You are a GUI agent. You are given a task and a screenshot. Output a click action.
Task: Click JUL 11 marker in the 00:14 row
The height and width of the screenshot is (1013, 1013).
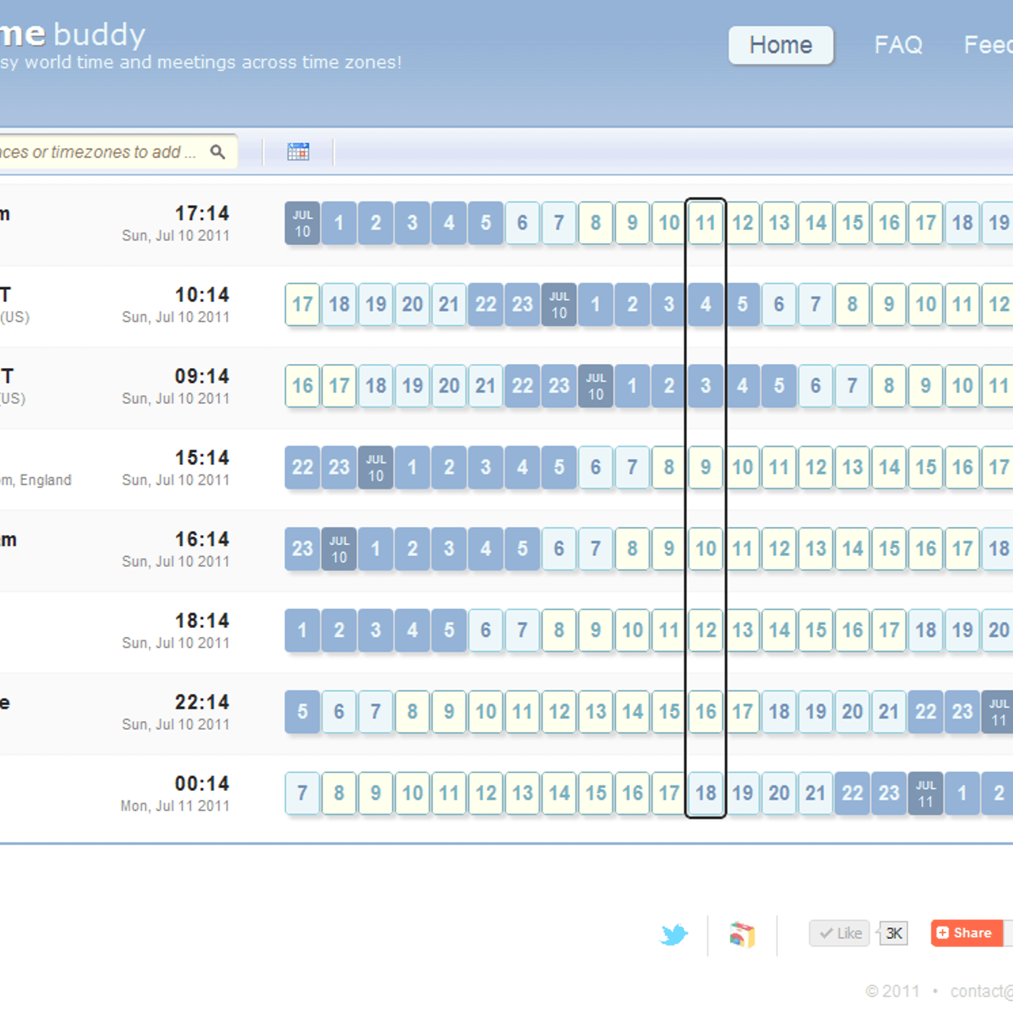tap(926, 793)
